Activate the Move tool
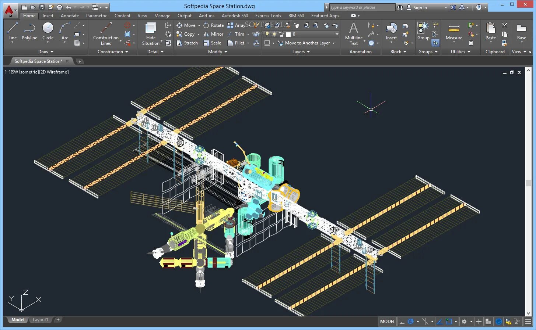536x330 pixels. 186,25
